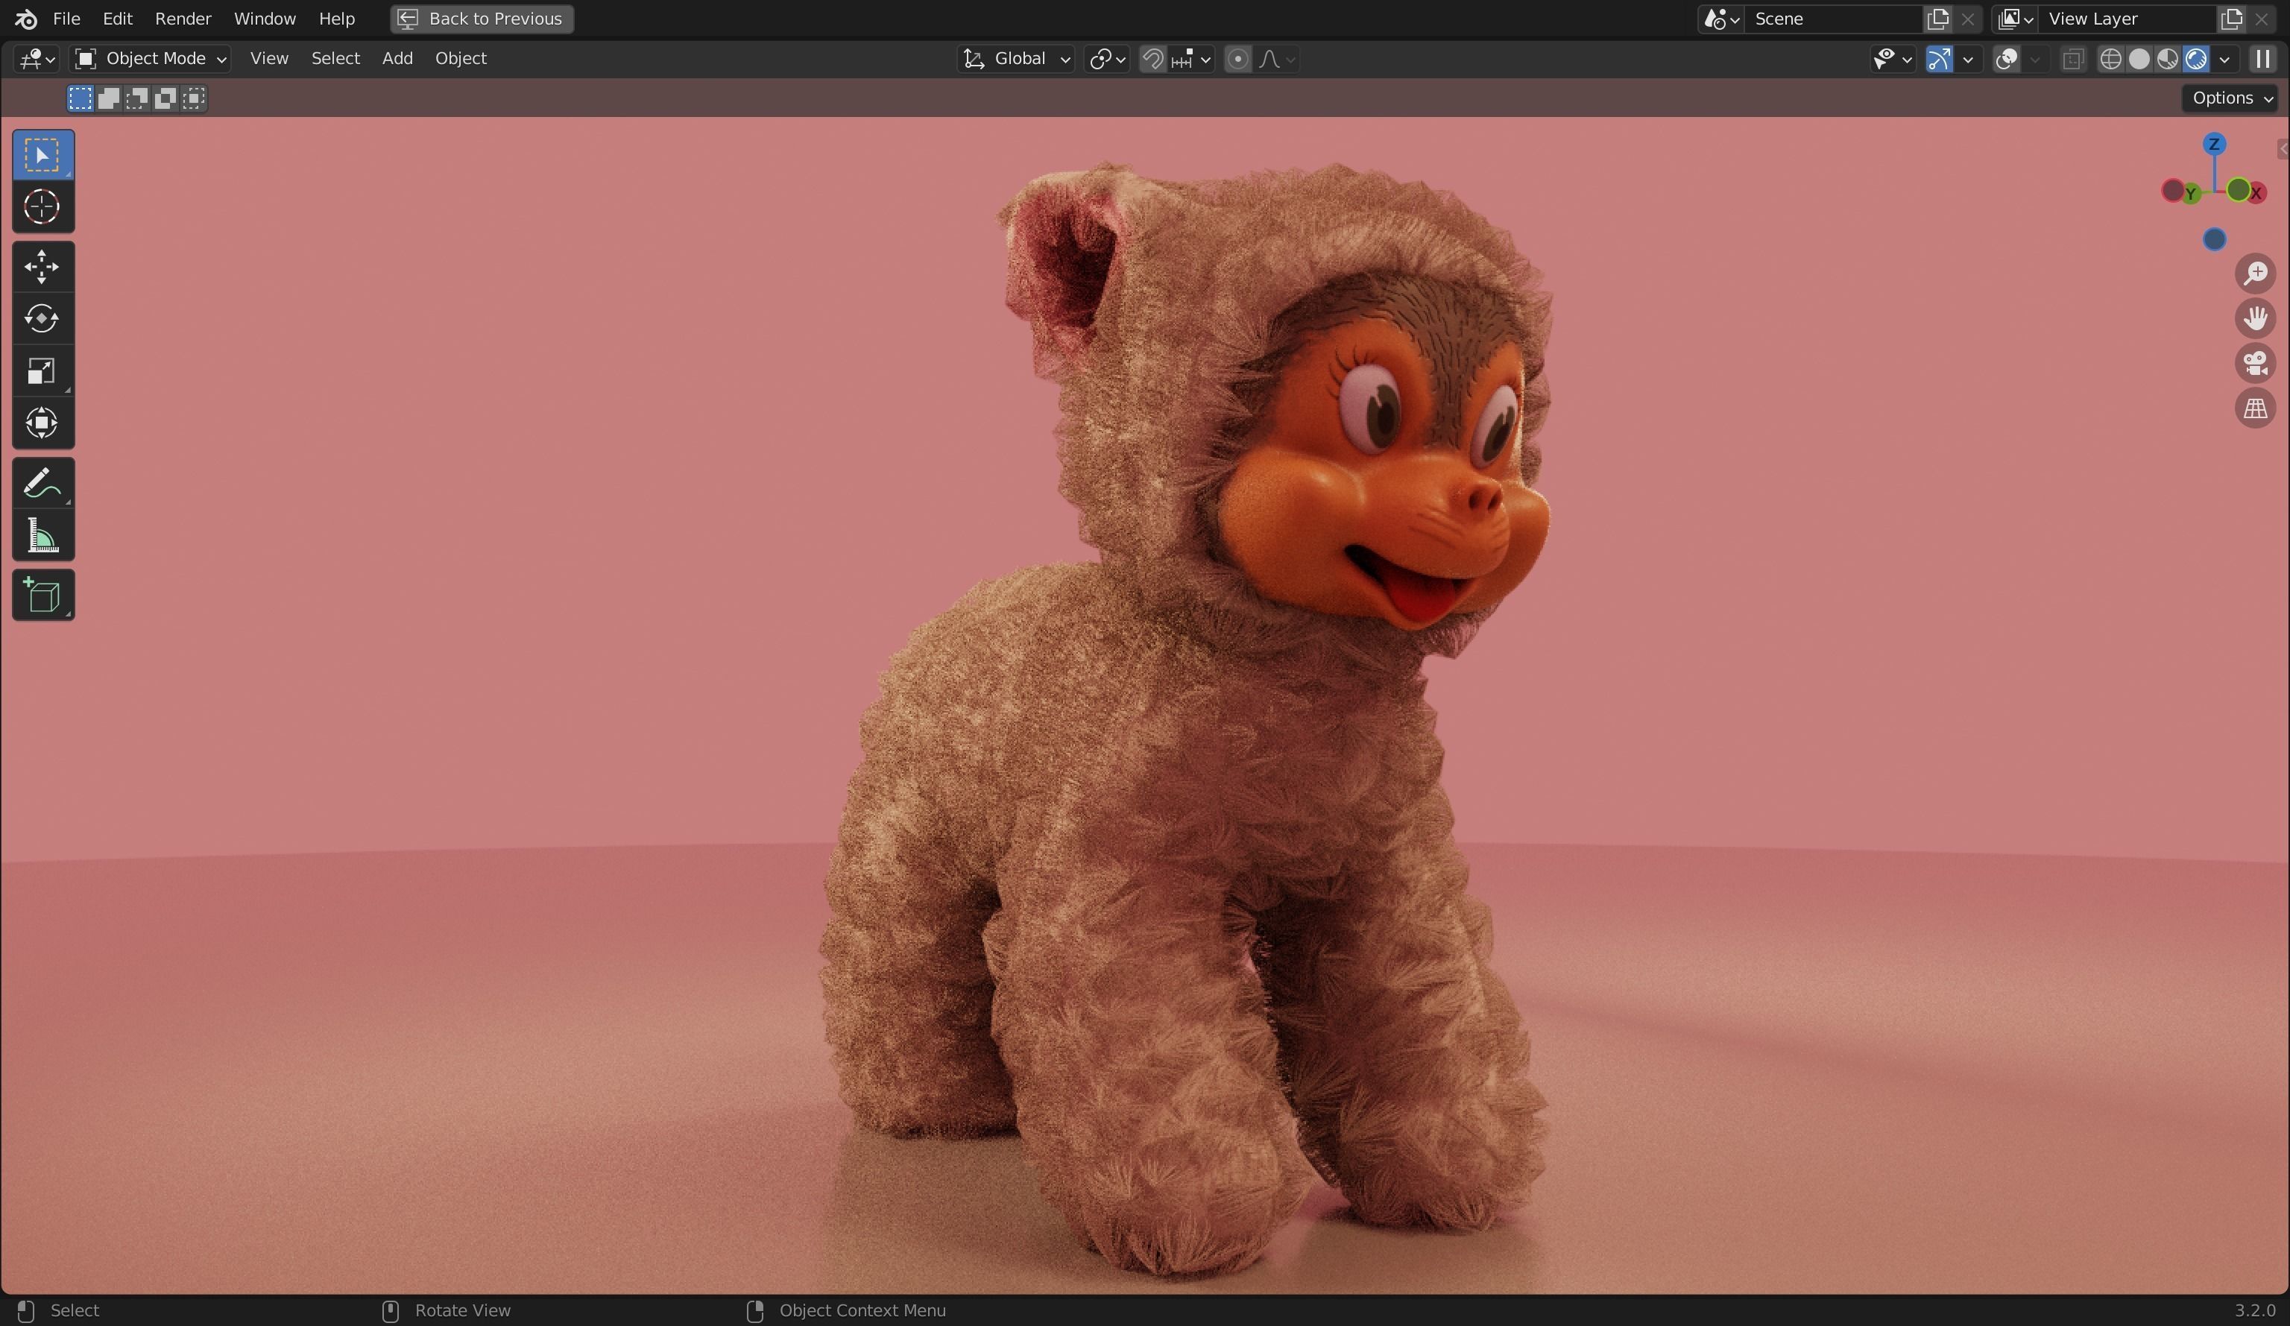
Task: Open the shading options dropdown arrow
Action: [2224, 59]
